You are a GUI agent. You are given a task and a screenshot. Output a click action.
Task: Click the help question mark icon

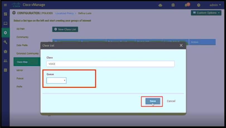click(199, 5)
